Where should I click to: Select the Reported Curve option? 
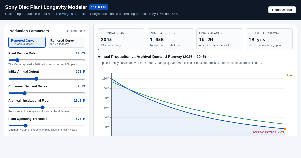click(x=27, y=42)
